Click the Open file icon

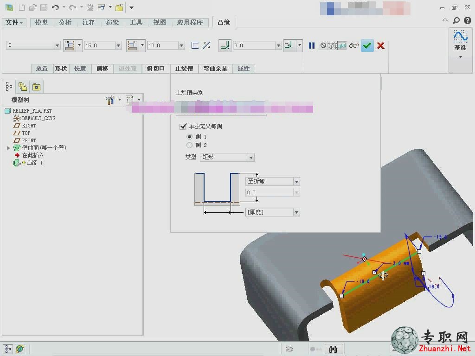(33, 7)
